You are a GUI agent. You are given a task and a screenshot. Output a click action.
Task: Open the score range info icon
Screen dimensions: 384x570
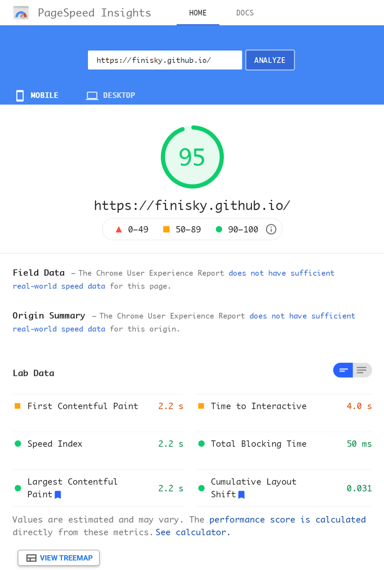pos(271,229)
